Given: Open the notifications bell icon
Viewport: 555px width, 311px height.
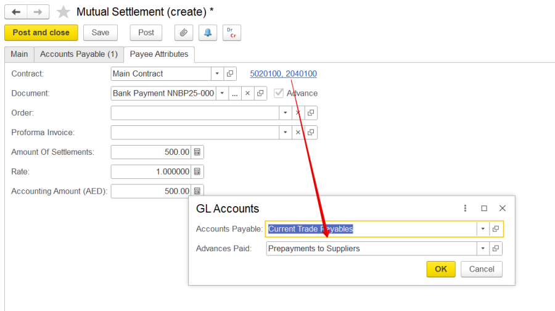Looking at the screenshot, I should click(x=208, y=33).
